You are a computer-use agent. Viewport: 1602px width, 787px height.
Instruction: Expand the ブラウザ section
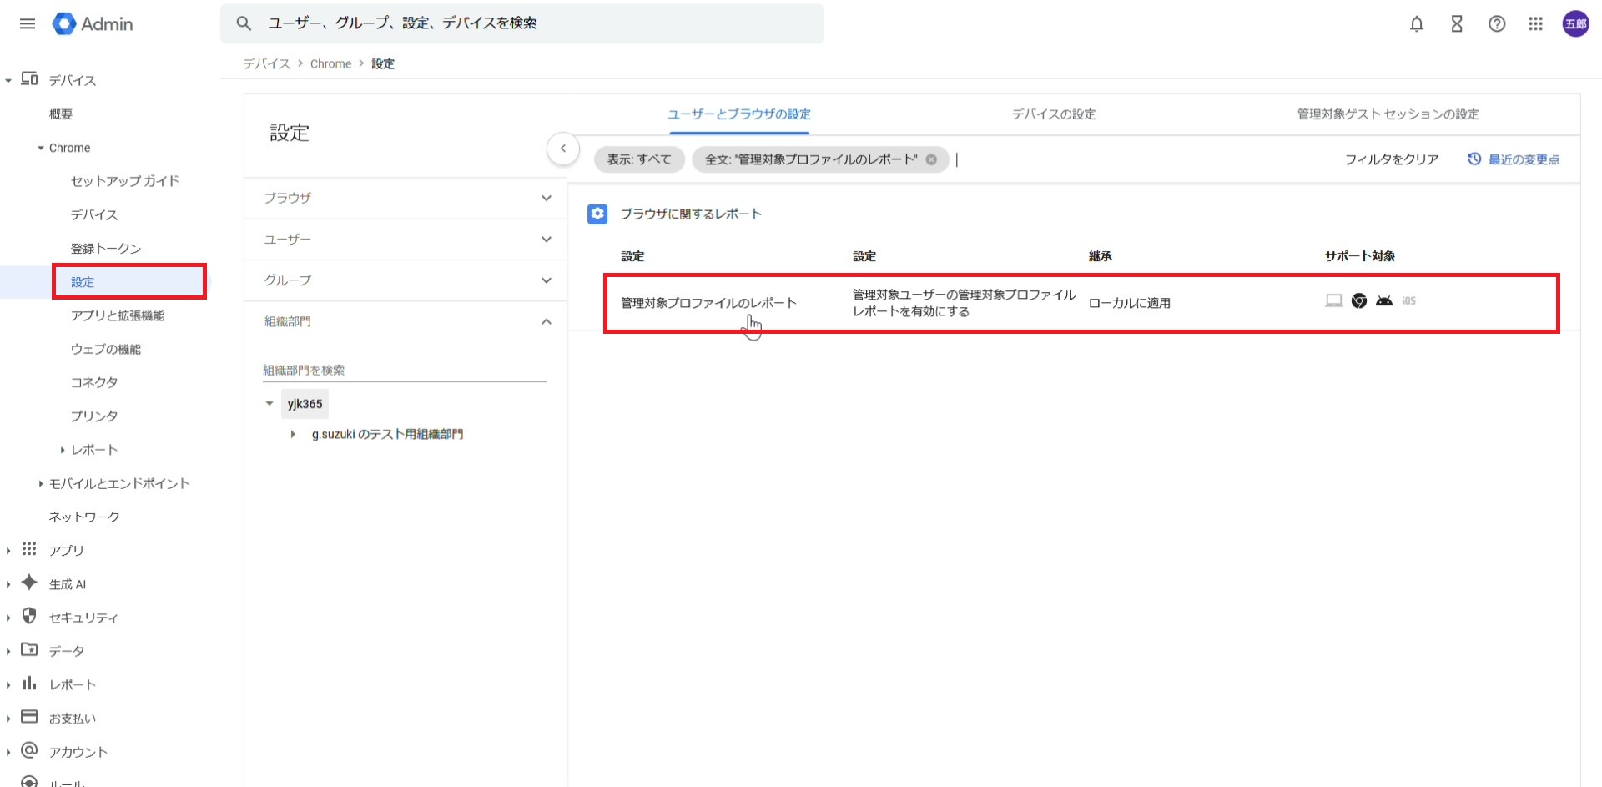pyautogui.click(x=546, y=198)
